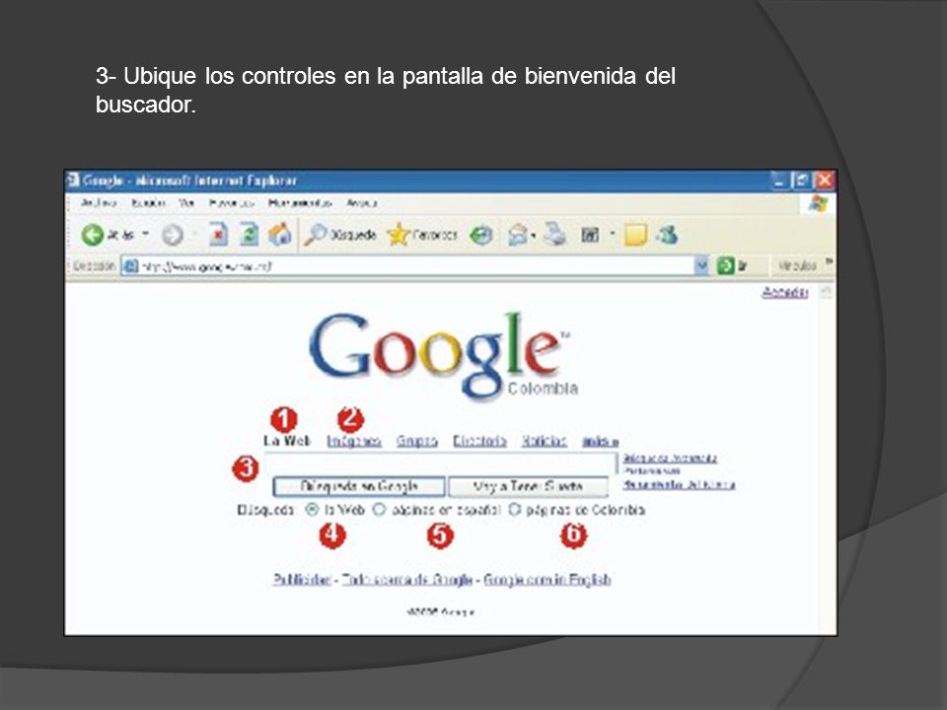
Task: Click the yellow Discuss note icon
Action: [635, 235]
